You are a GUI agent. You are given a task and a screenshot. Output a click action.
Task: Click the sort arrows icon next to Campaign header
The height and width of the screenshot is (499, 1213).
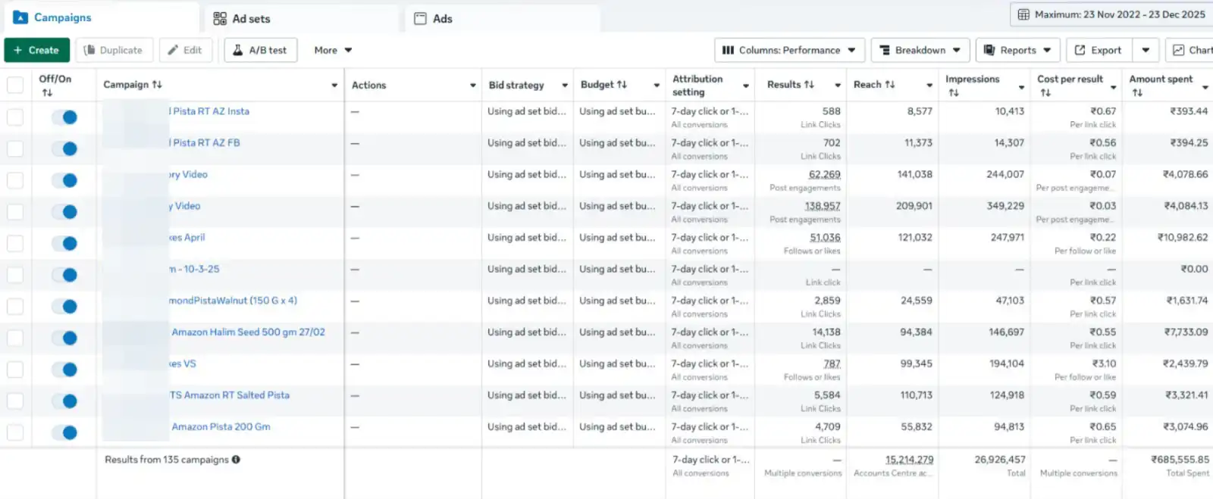pyautogui.click(x=157, y=85)
